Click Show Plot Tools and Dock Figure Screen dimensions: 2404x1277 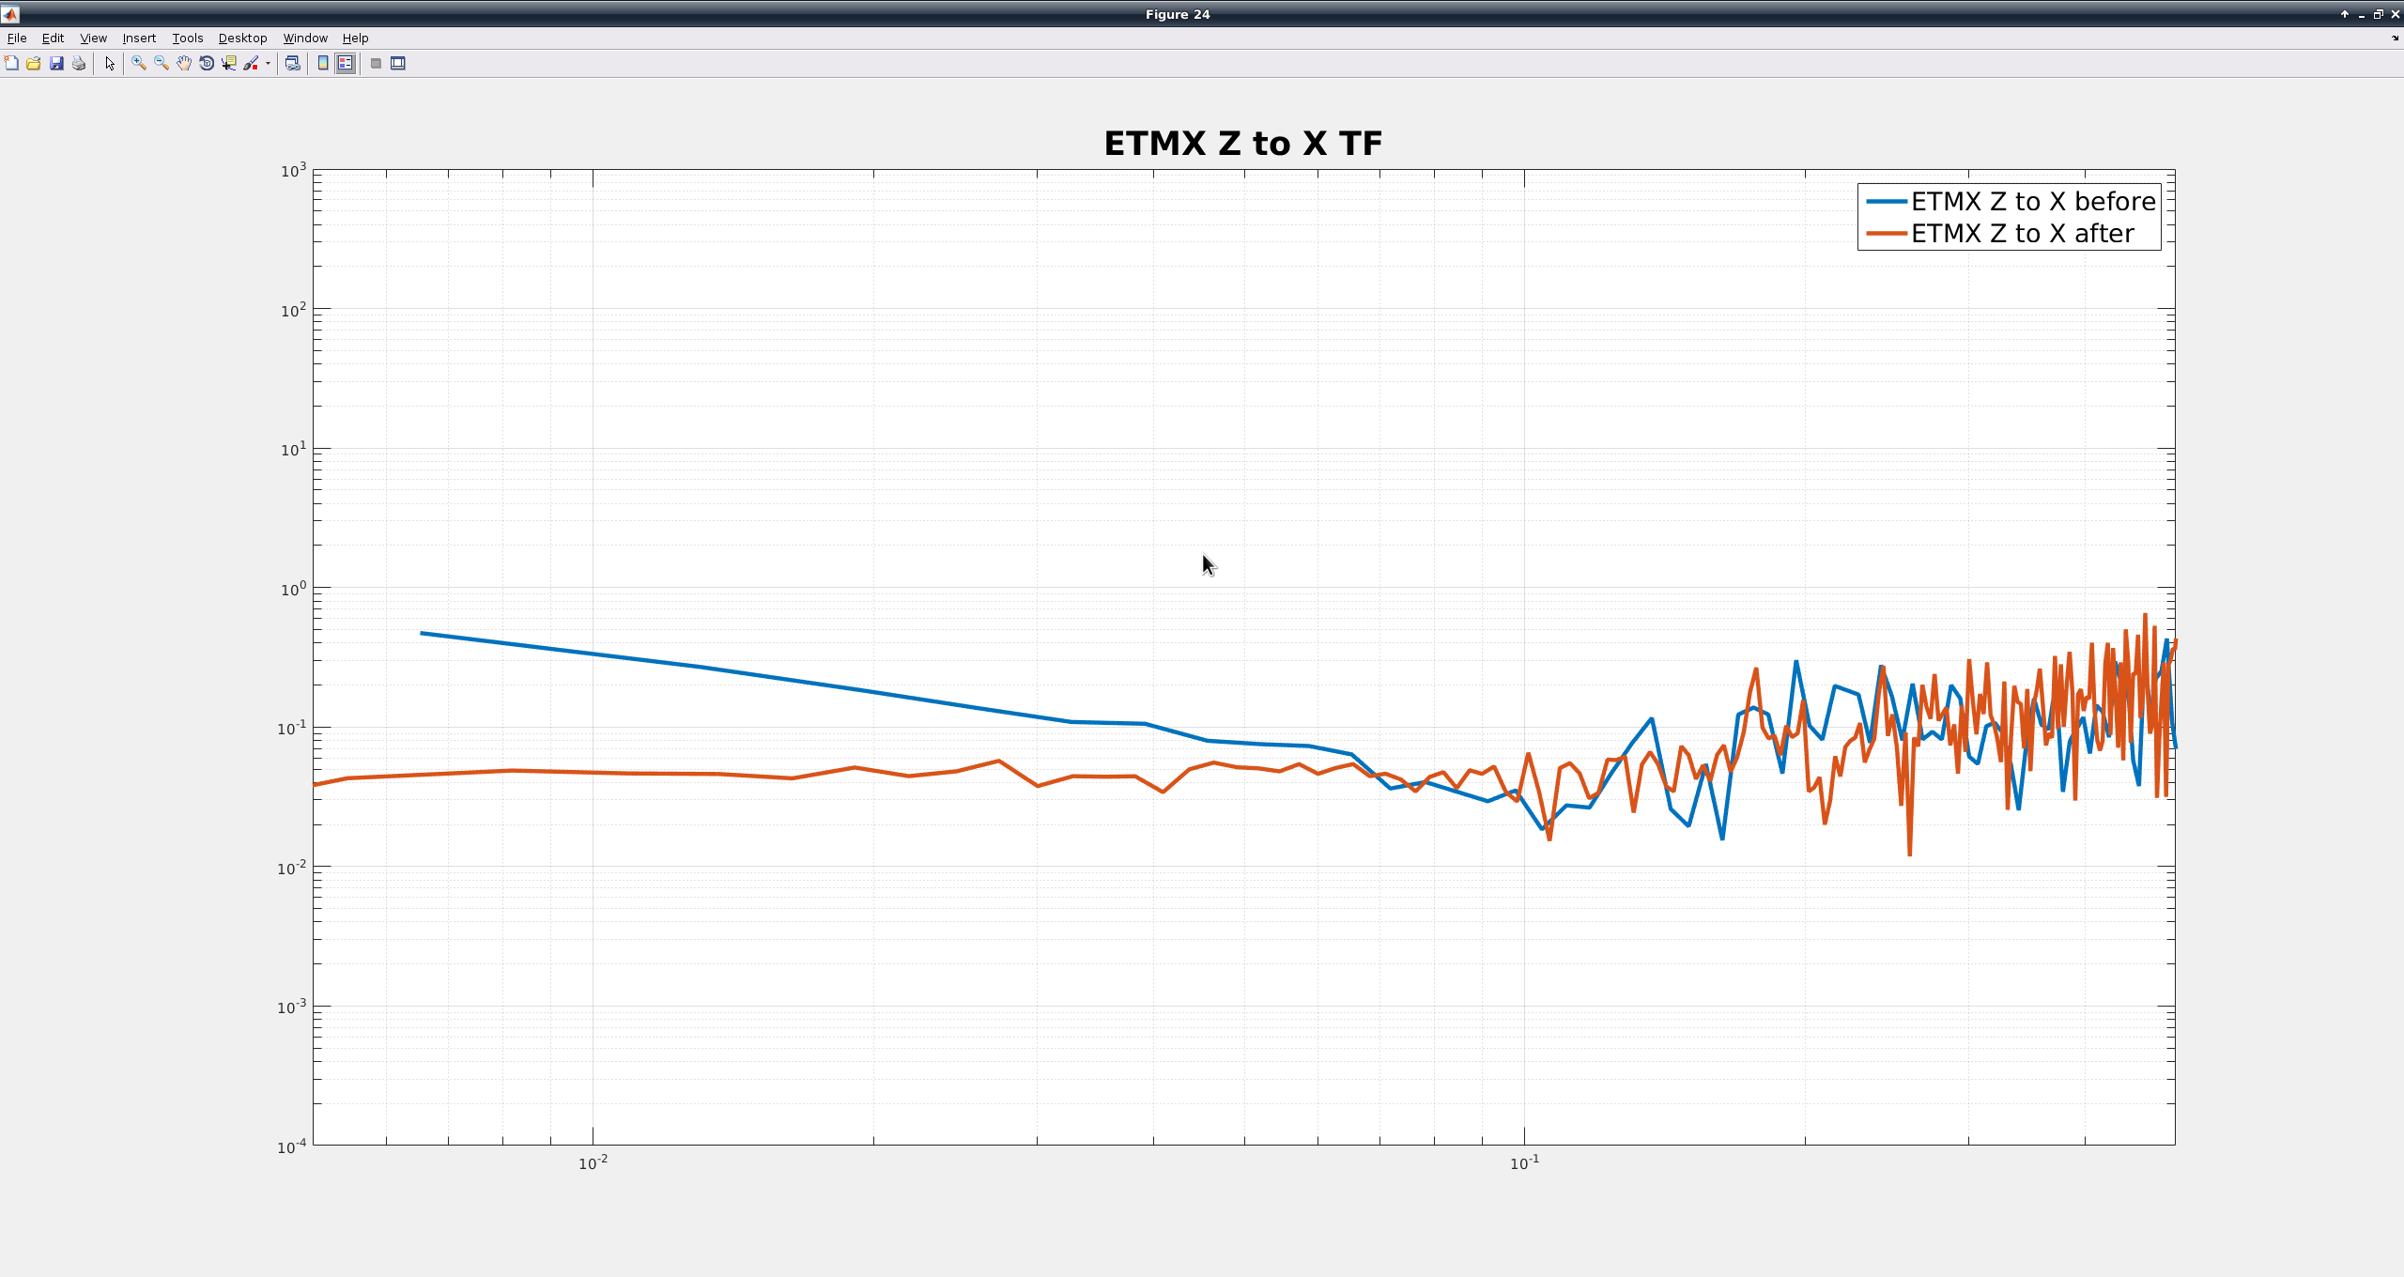click(x=398, y=64)
